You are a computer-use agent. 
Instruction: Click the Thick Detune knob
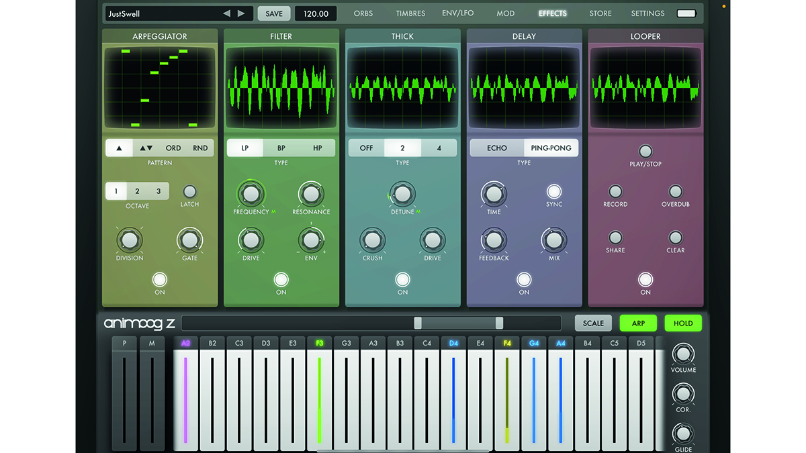(402, 195)
